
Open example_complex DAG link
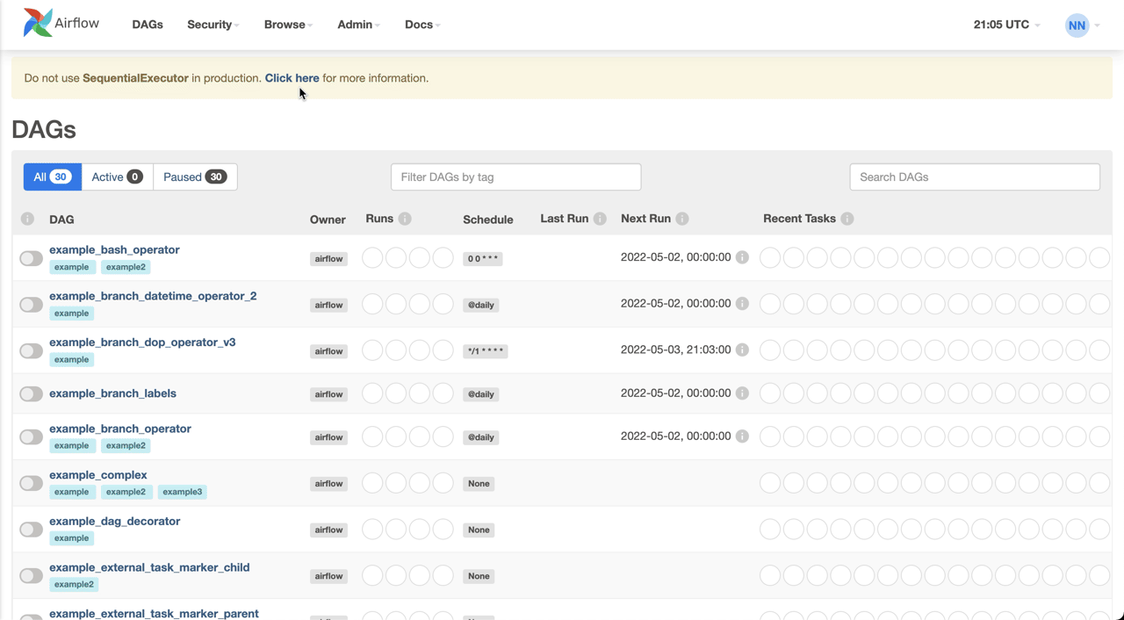(98, 475)
